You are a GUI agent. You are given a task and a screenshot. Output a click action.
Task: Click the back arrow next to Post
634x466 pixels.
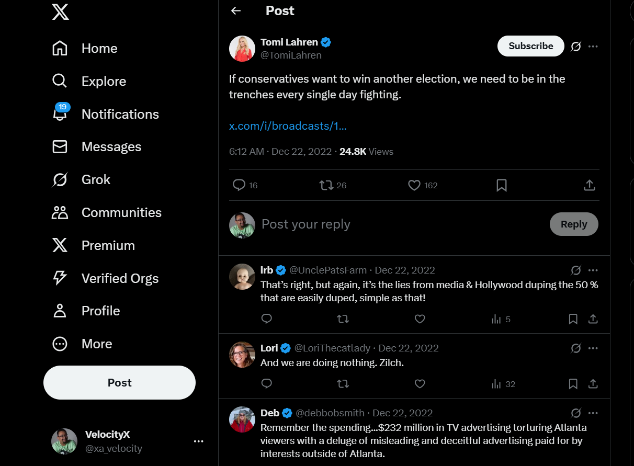click(236, 11)
